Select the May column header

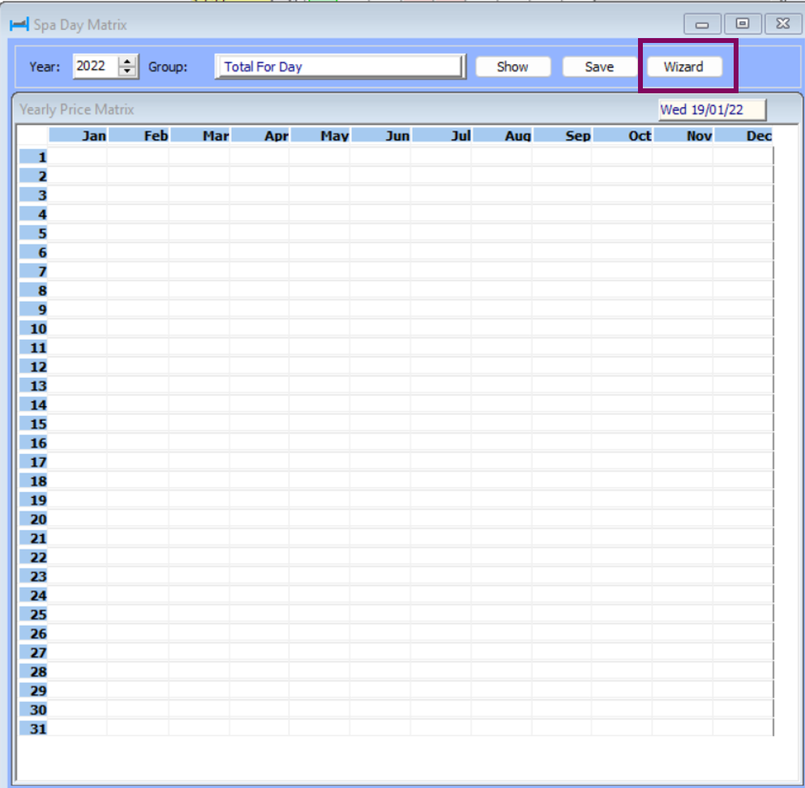[x=320, y=135]
